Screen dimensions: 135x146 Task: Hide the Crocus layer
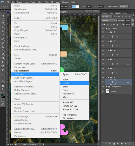coord(103,91)
